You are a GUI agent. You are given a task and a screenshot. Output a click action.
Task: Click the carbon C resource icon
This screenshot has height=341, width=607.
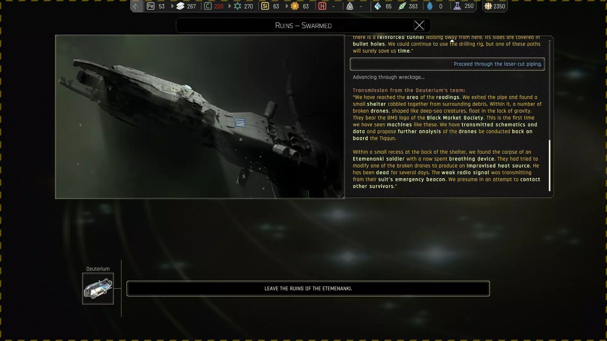click(208, 6)
